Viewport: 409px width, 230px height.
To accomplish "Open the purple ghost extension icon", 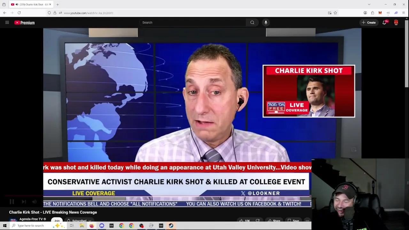I will pyautogui.click(x=396, y=13).
